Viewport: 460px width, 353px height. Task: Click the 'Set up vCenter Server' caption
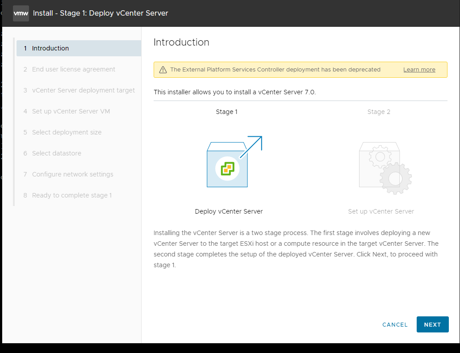coord(381,211)
